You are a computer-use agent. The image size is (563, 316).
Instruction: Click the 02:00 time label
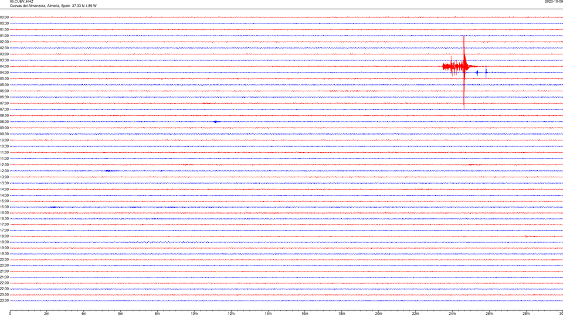(x=4, y=42)
